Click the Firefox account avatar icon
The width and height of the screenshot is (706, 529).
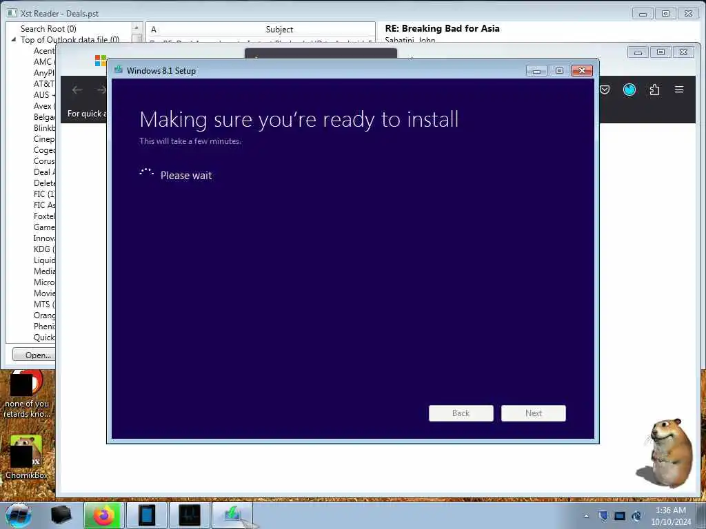click(629, 90)
